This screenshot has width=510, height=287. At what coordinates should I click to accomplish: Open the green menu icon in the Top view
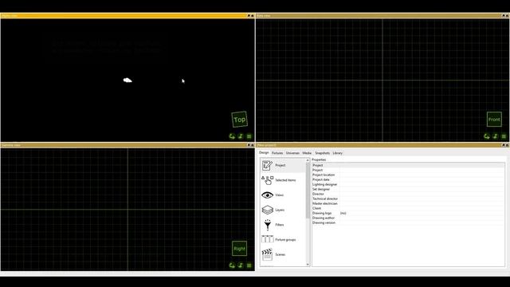click(249, 136)
